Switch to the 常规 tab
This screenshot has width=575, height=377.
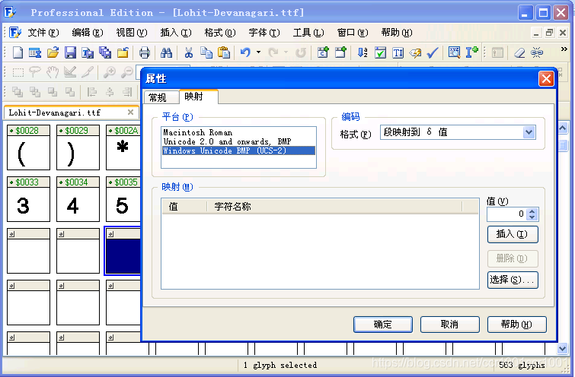click(x=161, y=97)
